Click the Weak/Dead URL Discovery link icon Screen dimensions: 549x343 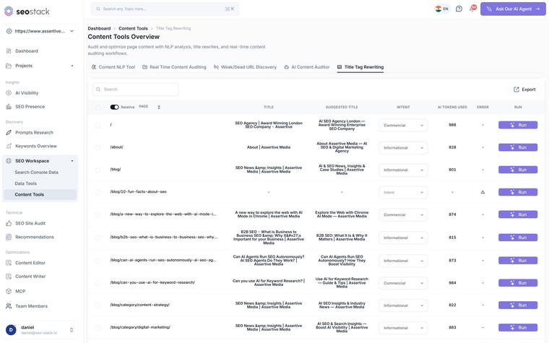tap(216, 67)
